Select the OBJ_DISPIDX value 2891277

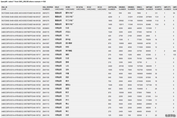tap(46, 25)
